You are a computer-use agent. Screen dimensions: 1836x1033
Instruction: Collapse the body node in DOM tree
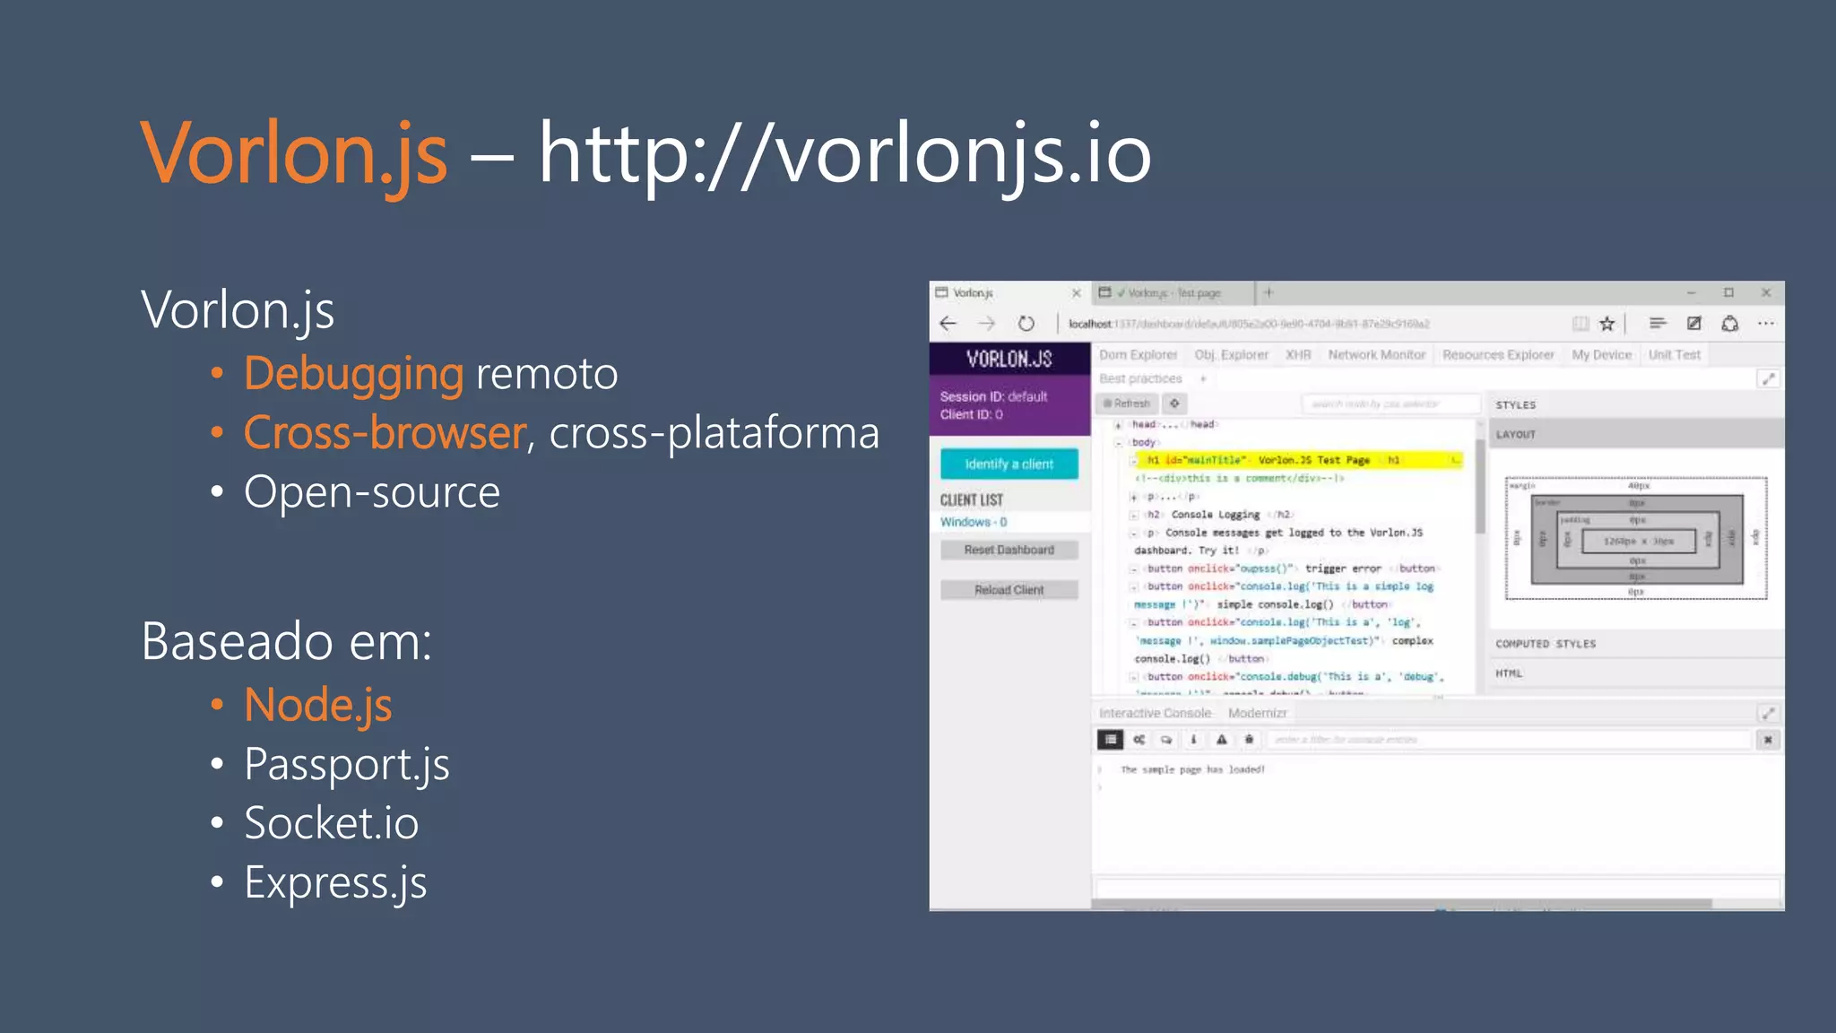point(1119,443)
